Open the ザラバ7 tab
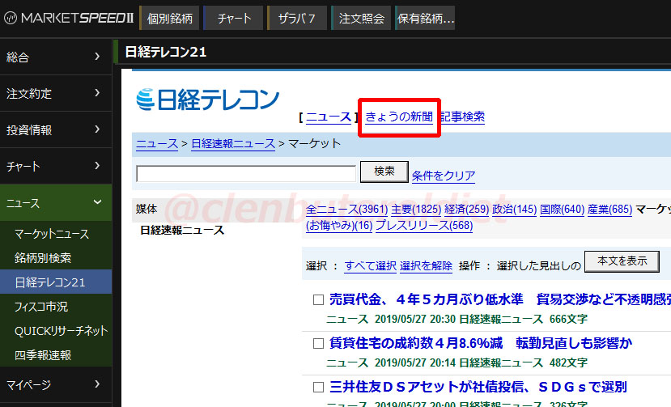The width and height of the screenshot is (671, 407). 297,19
